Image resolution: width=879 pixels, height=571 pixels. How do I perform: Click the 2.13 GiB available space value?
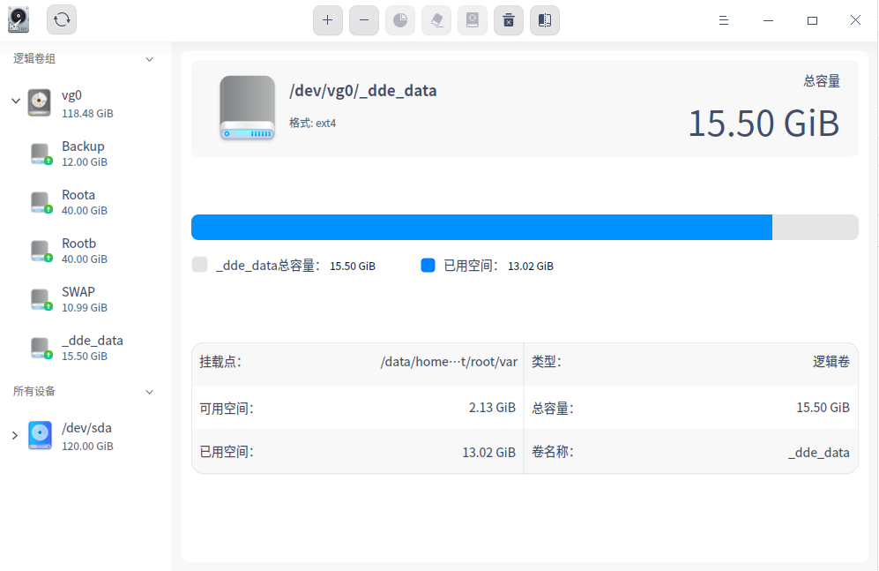[x=492, y=407]
